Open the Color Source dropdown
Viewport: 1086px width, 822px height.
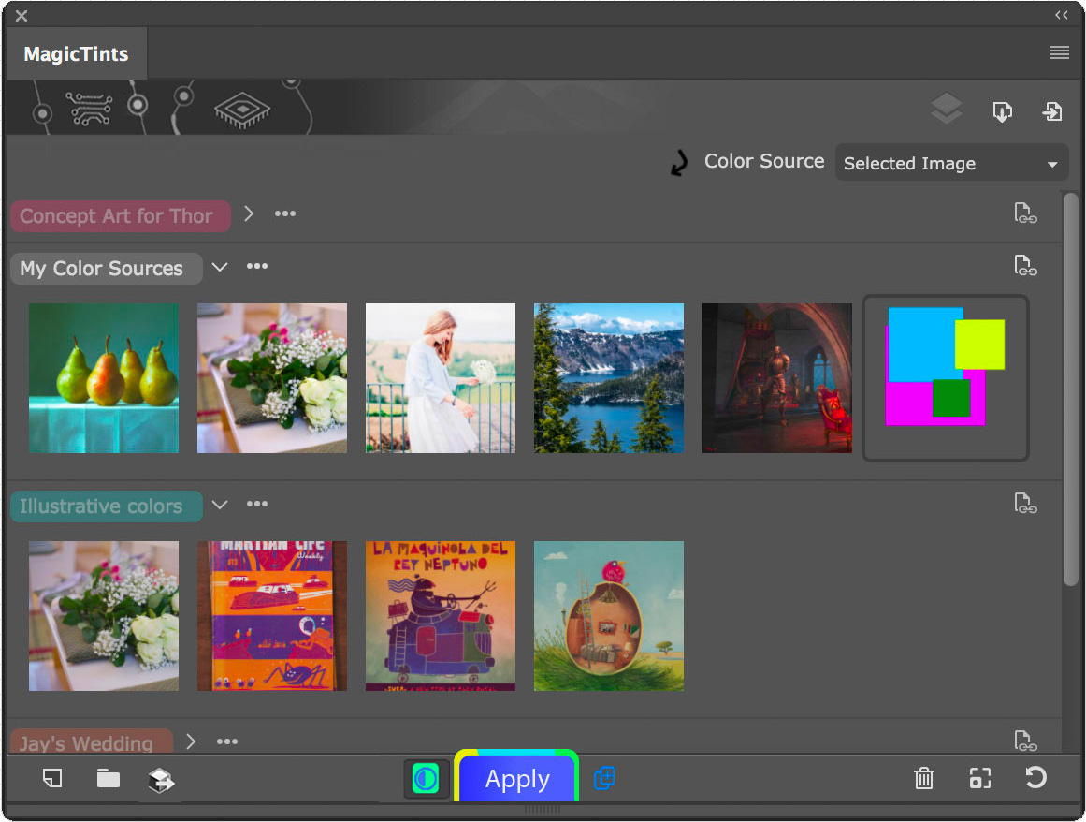click(x=951, y=163)
